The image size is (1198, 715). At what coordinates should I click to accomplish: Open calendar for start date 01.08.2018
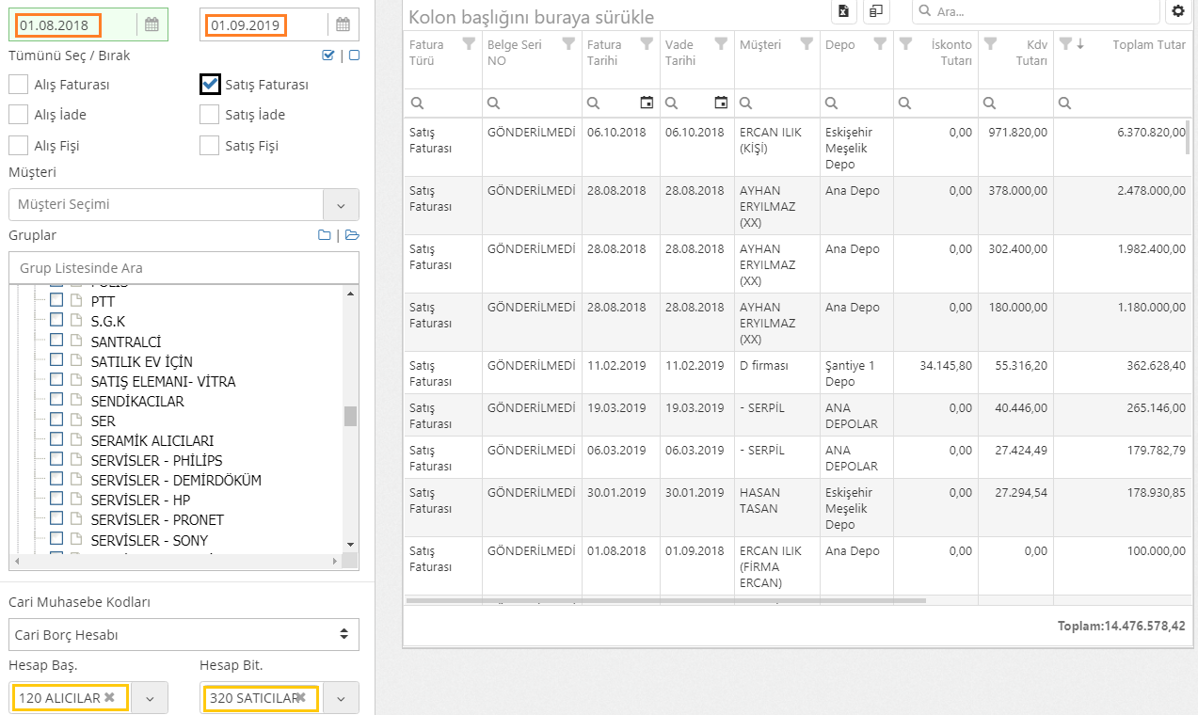151,24
